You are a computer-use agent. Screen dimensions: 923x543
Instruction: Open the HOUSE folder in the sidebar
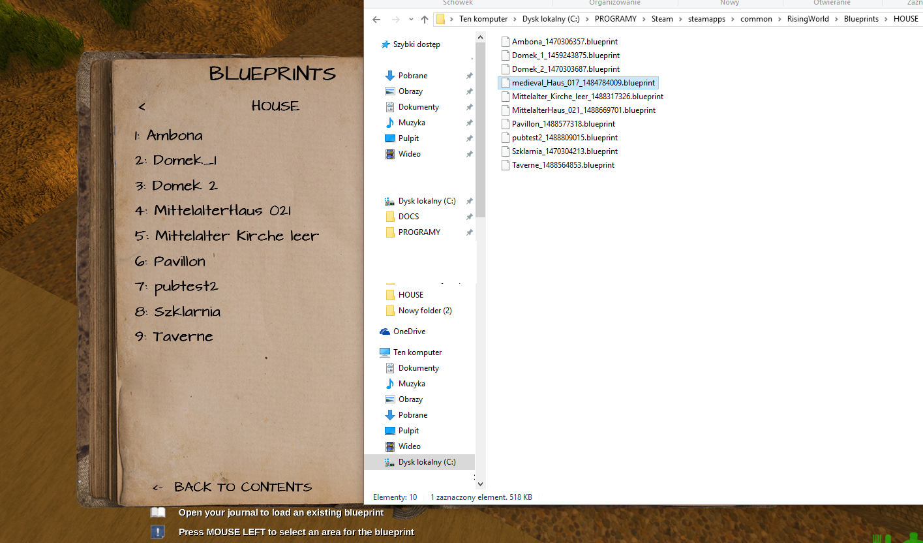pos(410,295)
